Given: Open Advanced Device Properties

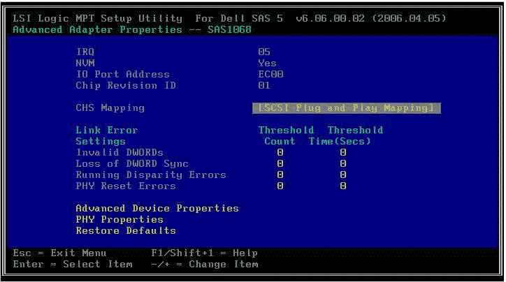Looking at the screenshot, I should tap(157, 208).
